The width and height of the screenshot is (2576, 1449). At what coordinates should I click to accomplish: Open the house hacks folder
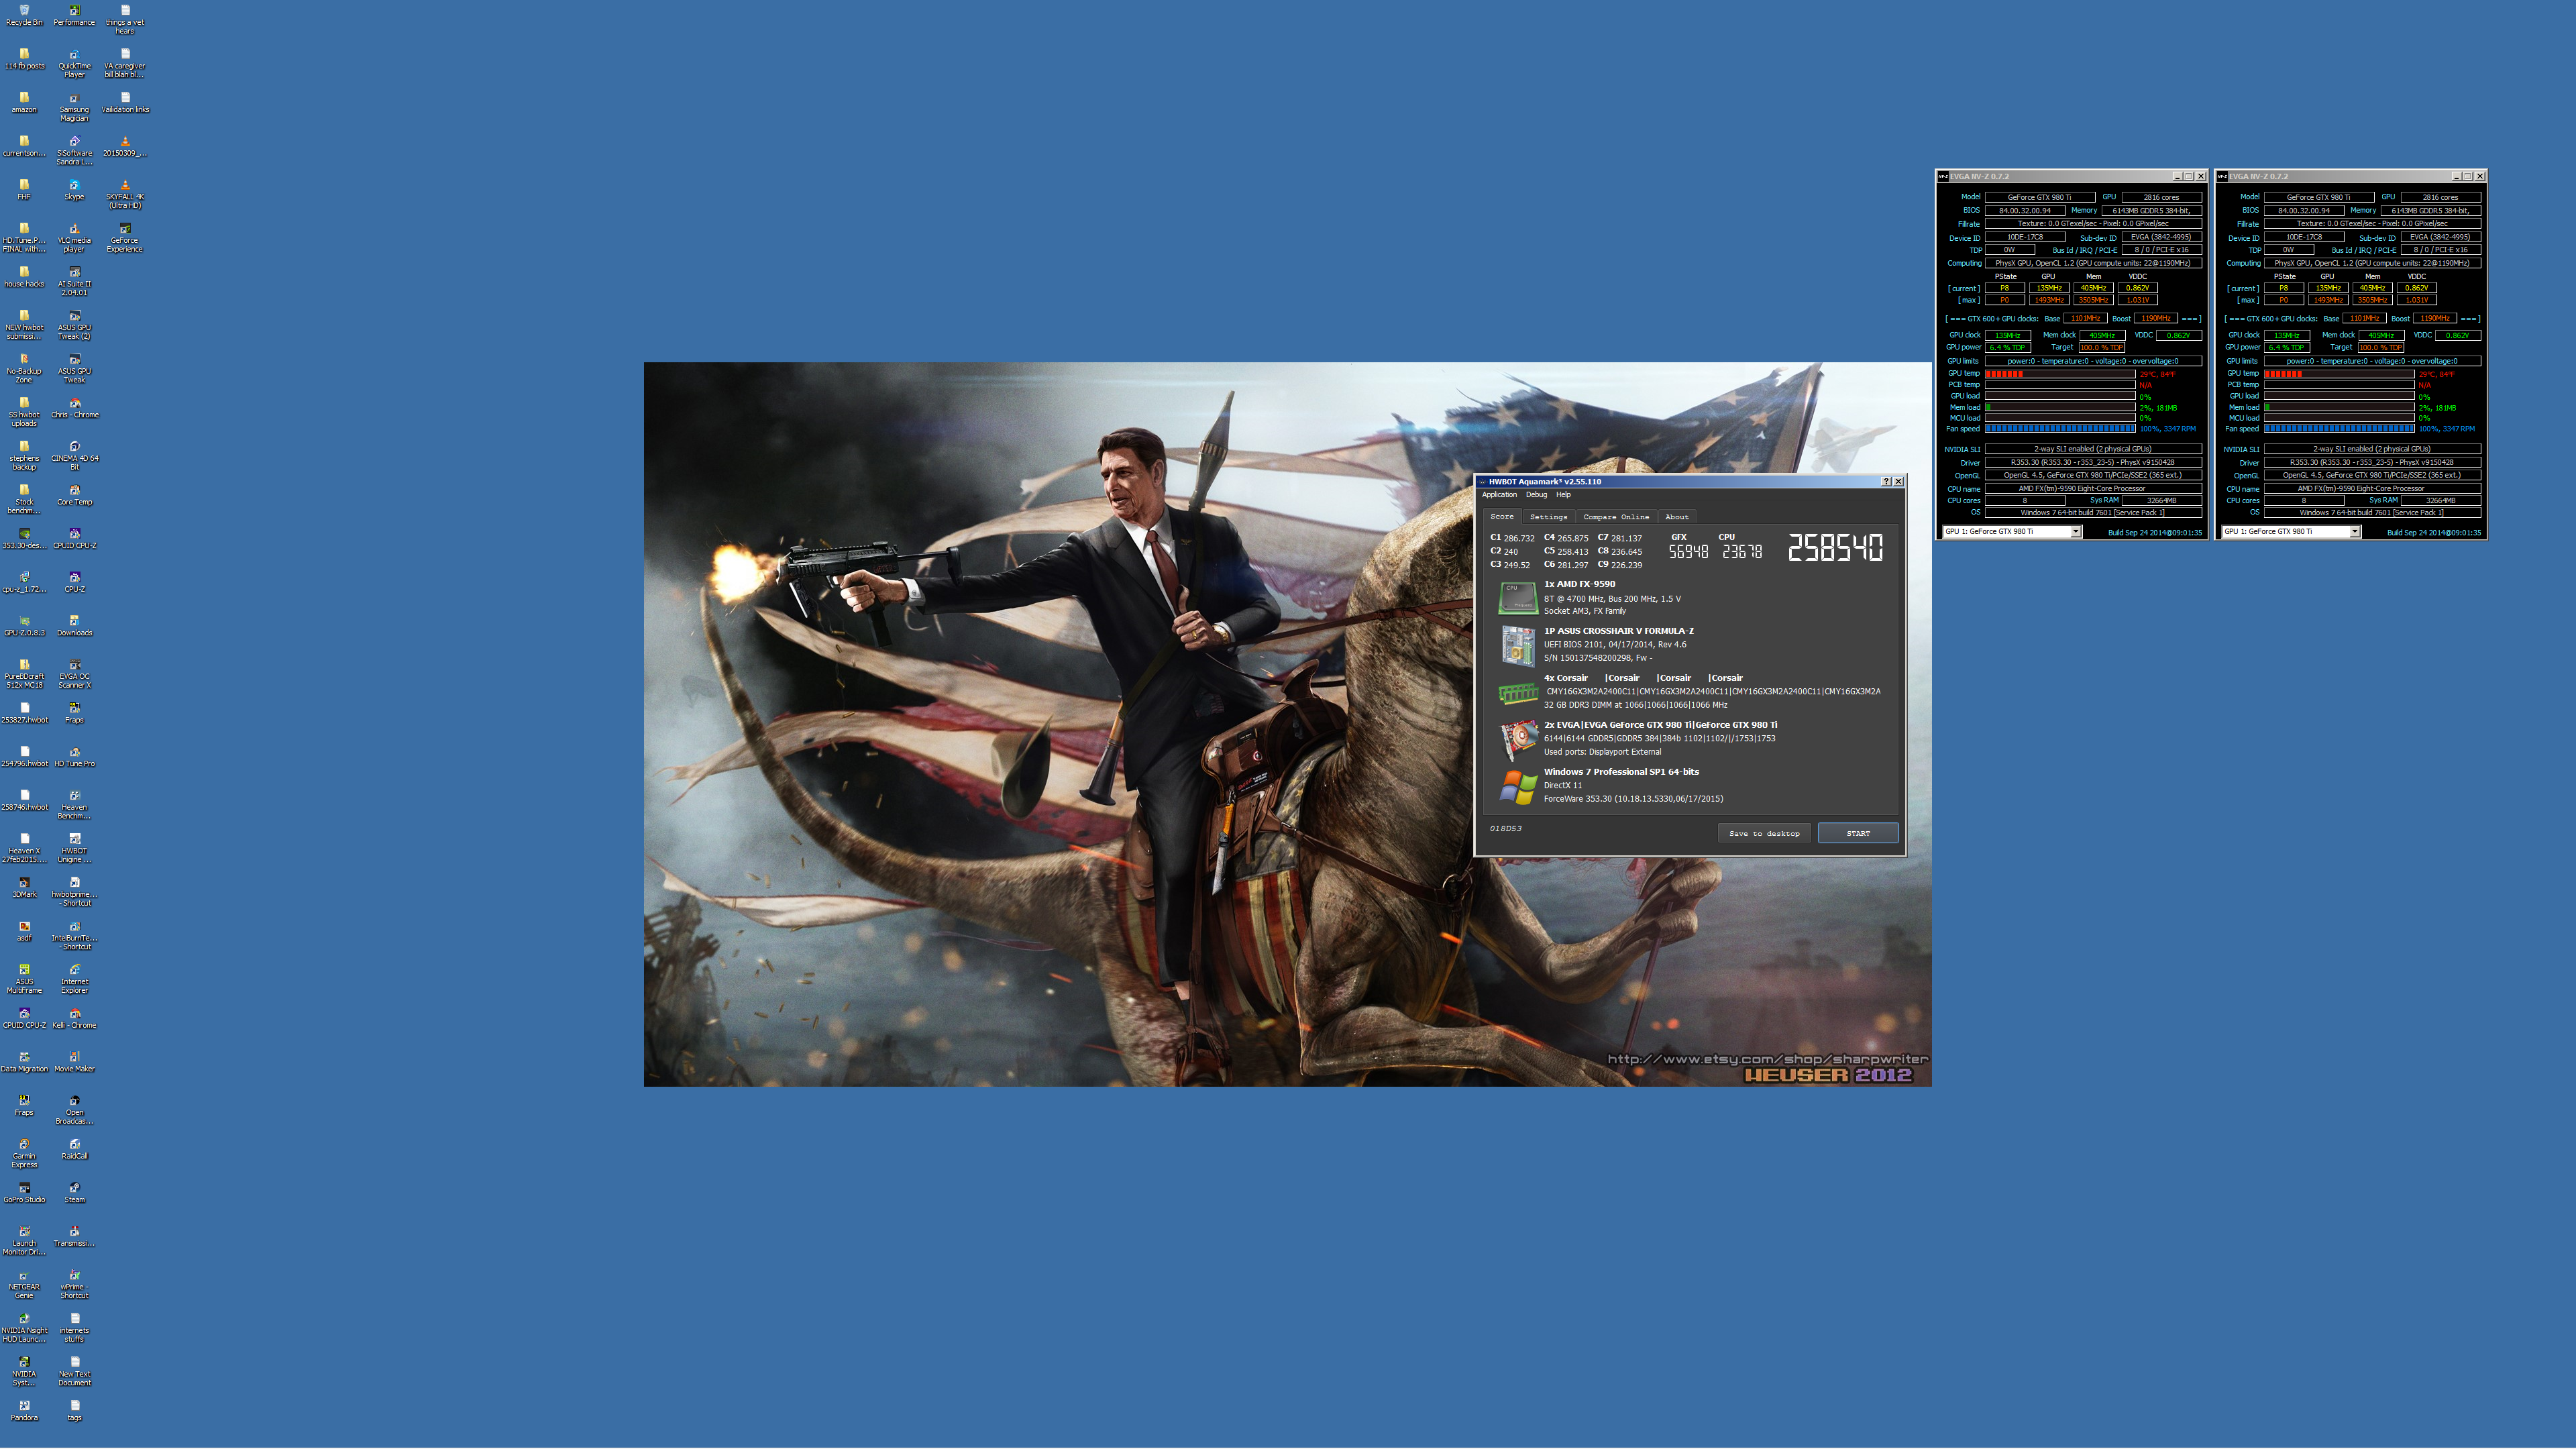click(x=24, y=277)
